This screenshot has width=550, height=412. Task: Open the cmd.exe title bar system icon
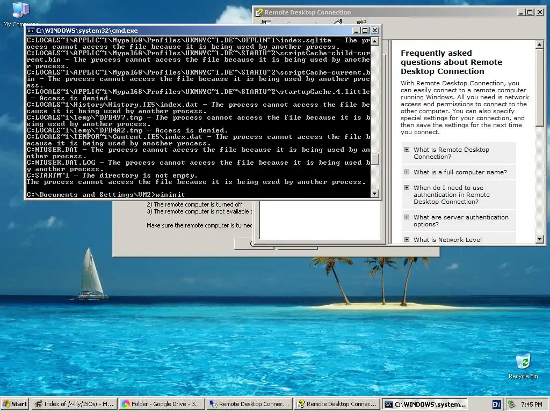(x=31, y=31)
